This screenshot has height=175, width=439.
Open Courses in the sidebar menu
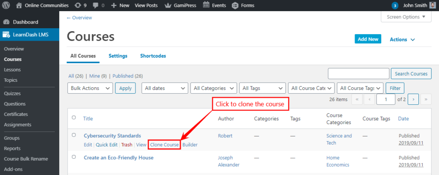pos(12,59)
